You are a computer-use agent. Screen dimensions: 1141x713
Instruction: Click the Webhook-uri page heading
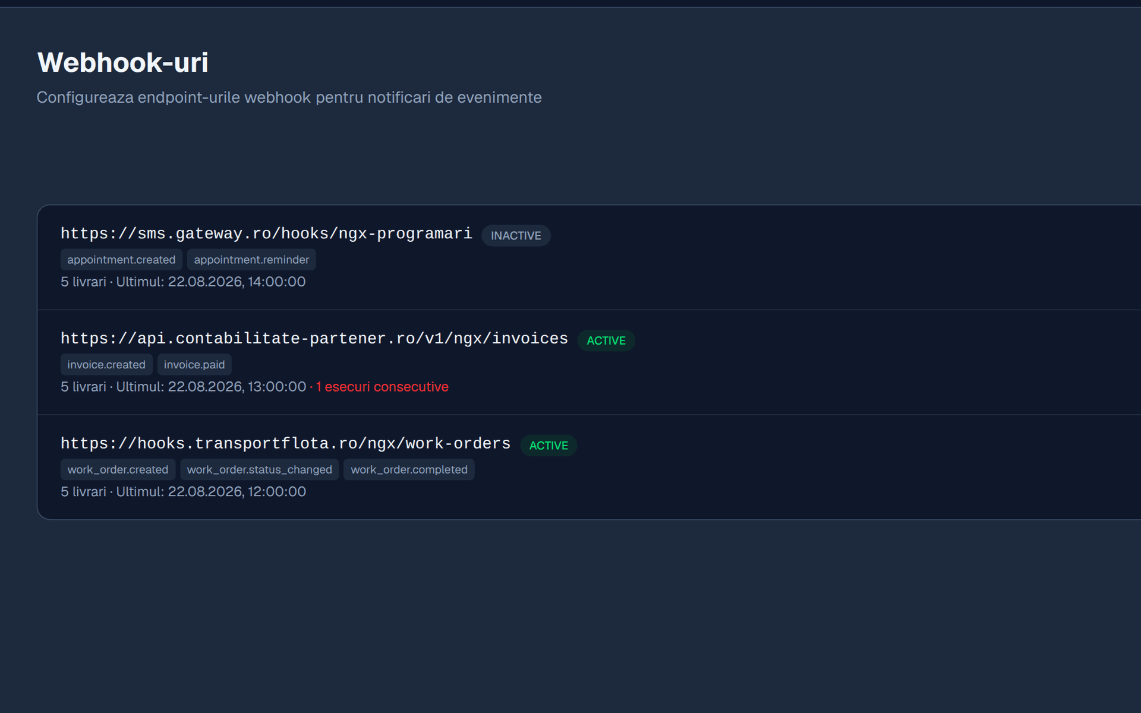point(123,62)
